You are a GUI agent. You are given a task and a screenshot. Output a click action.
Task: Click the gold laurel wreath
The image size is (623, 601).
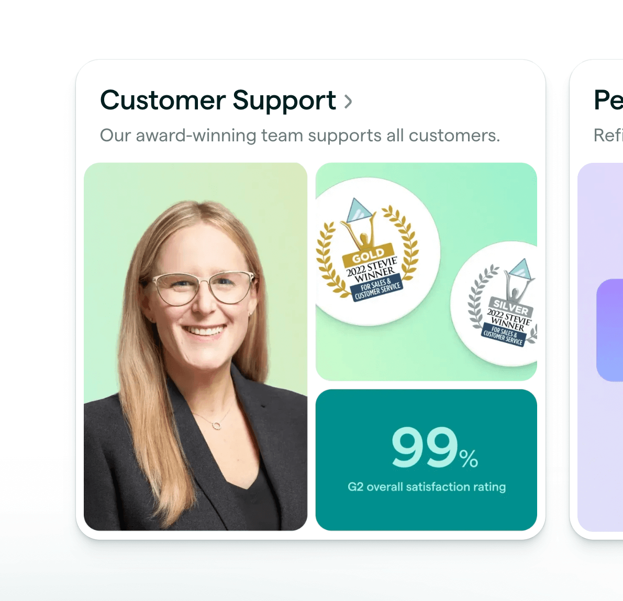tap(326, 259)
